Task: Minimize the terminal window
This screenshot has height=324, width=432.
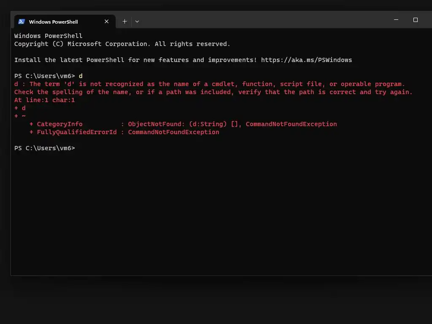Action: [396, 20]
